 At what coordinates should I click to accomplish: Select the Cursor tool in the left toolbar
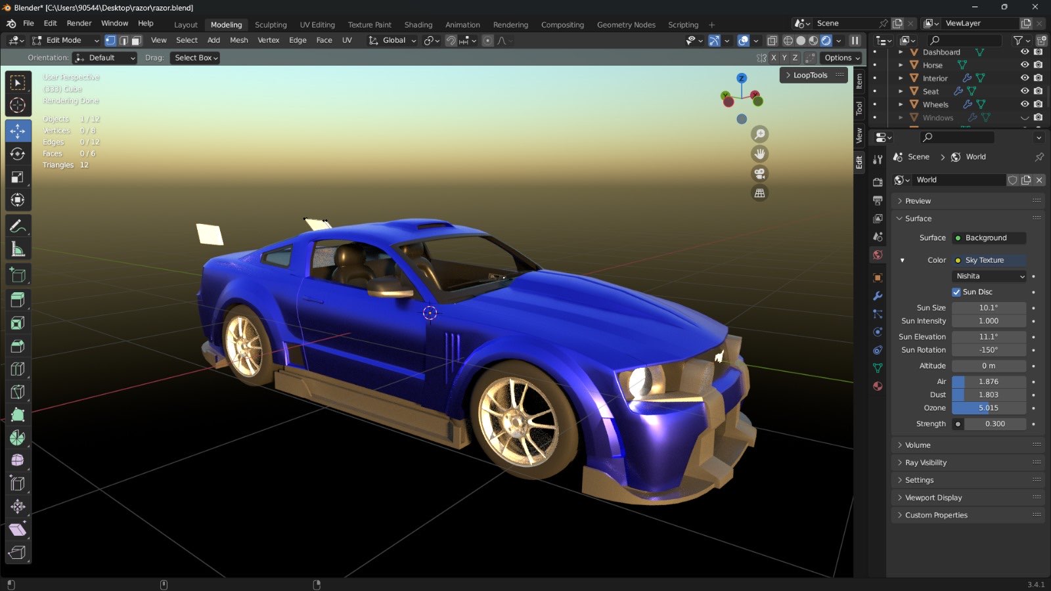pyautogui.click(x=18, y=105)
